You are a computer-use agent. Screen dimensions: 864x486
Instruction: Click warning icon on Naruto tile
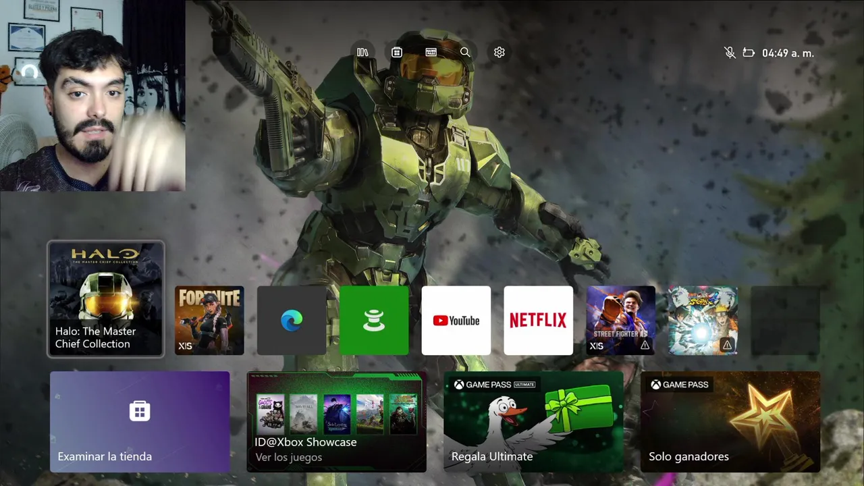727,345
